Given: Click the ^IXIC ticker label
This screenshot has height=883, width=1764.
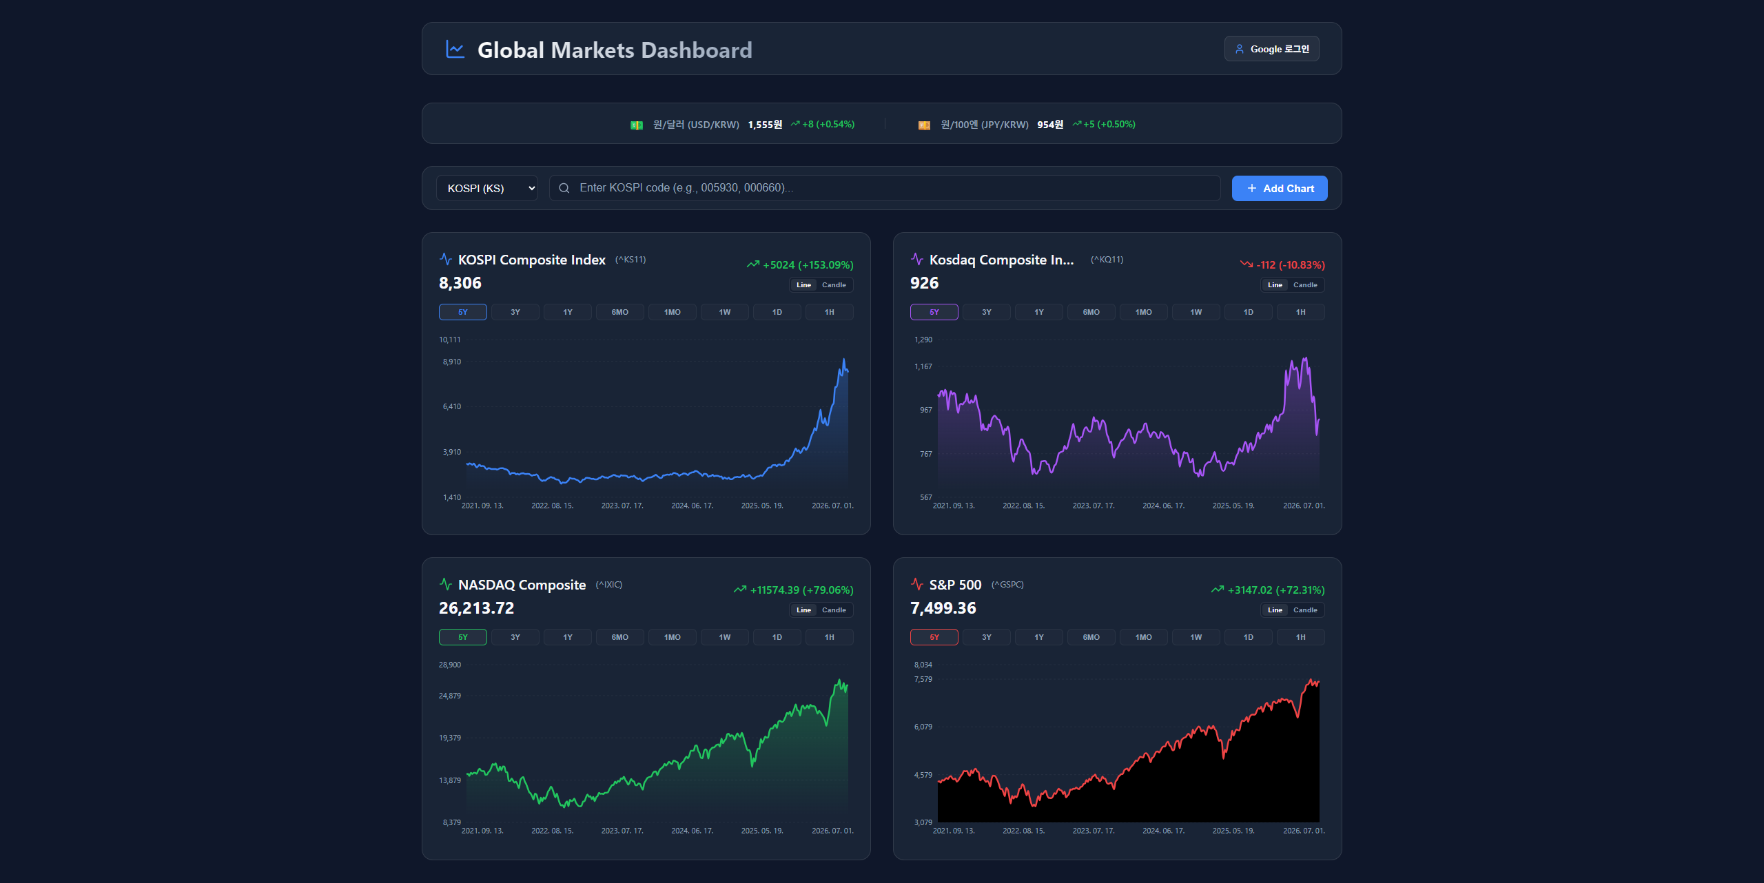Looking at the screenshot, I should coord(609,585).
